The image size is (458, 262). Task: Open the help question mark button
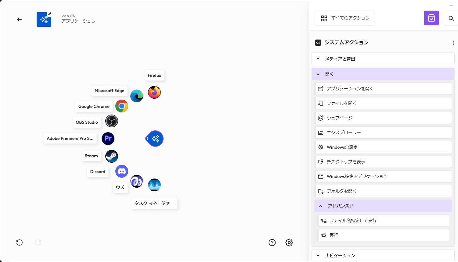(x=272, y=243)
